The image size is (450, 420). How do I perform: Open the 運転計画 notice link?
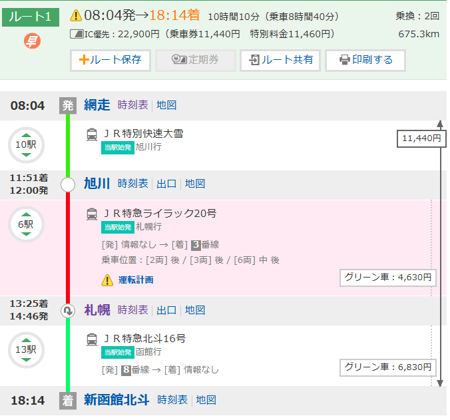tap(136, 280)
